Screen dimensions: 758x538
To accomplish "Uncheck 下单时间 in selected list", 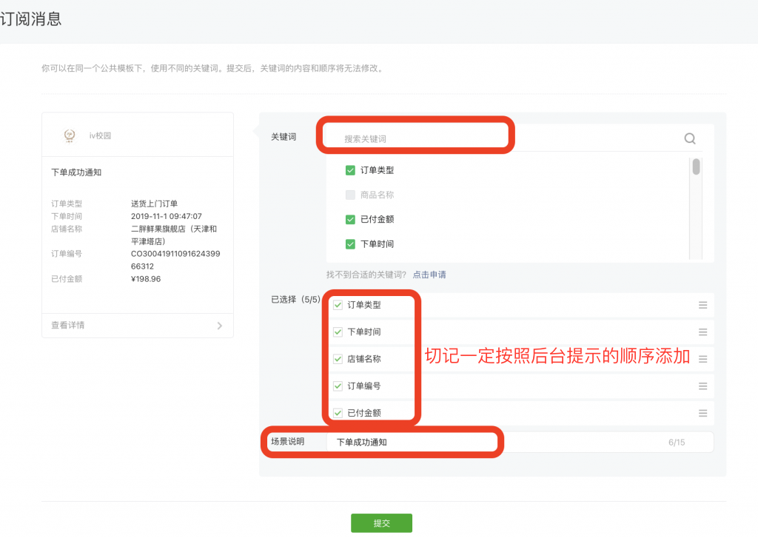I will (x=338, y=332).
